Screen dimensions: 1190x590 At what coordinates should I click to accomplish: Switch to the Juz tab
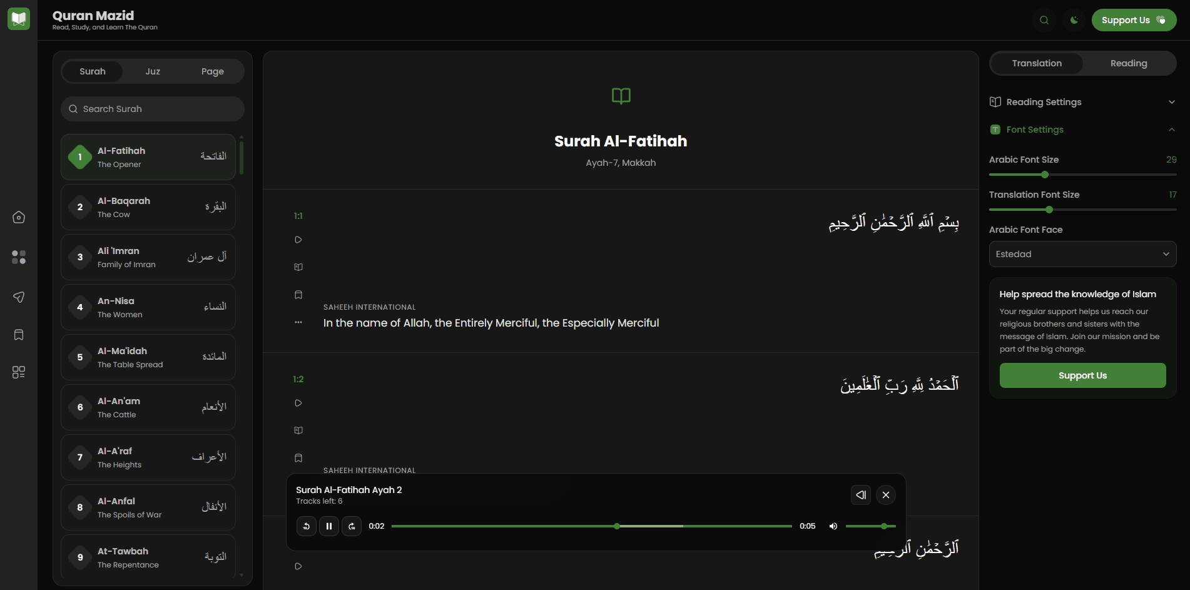click(153, 71)
